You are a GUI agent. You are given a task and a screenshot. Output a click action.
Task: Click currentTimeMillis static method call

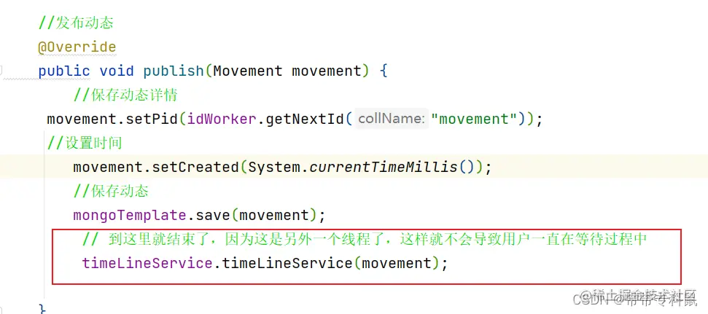point(384,168)
